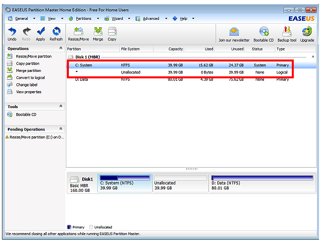Collapse the Pending Operations panel
Viewport: 324px width, 242px height.
coord(61,128)
